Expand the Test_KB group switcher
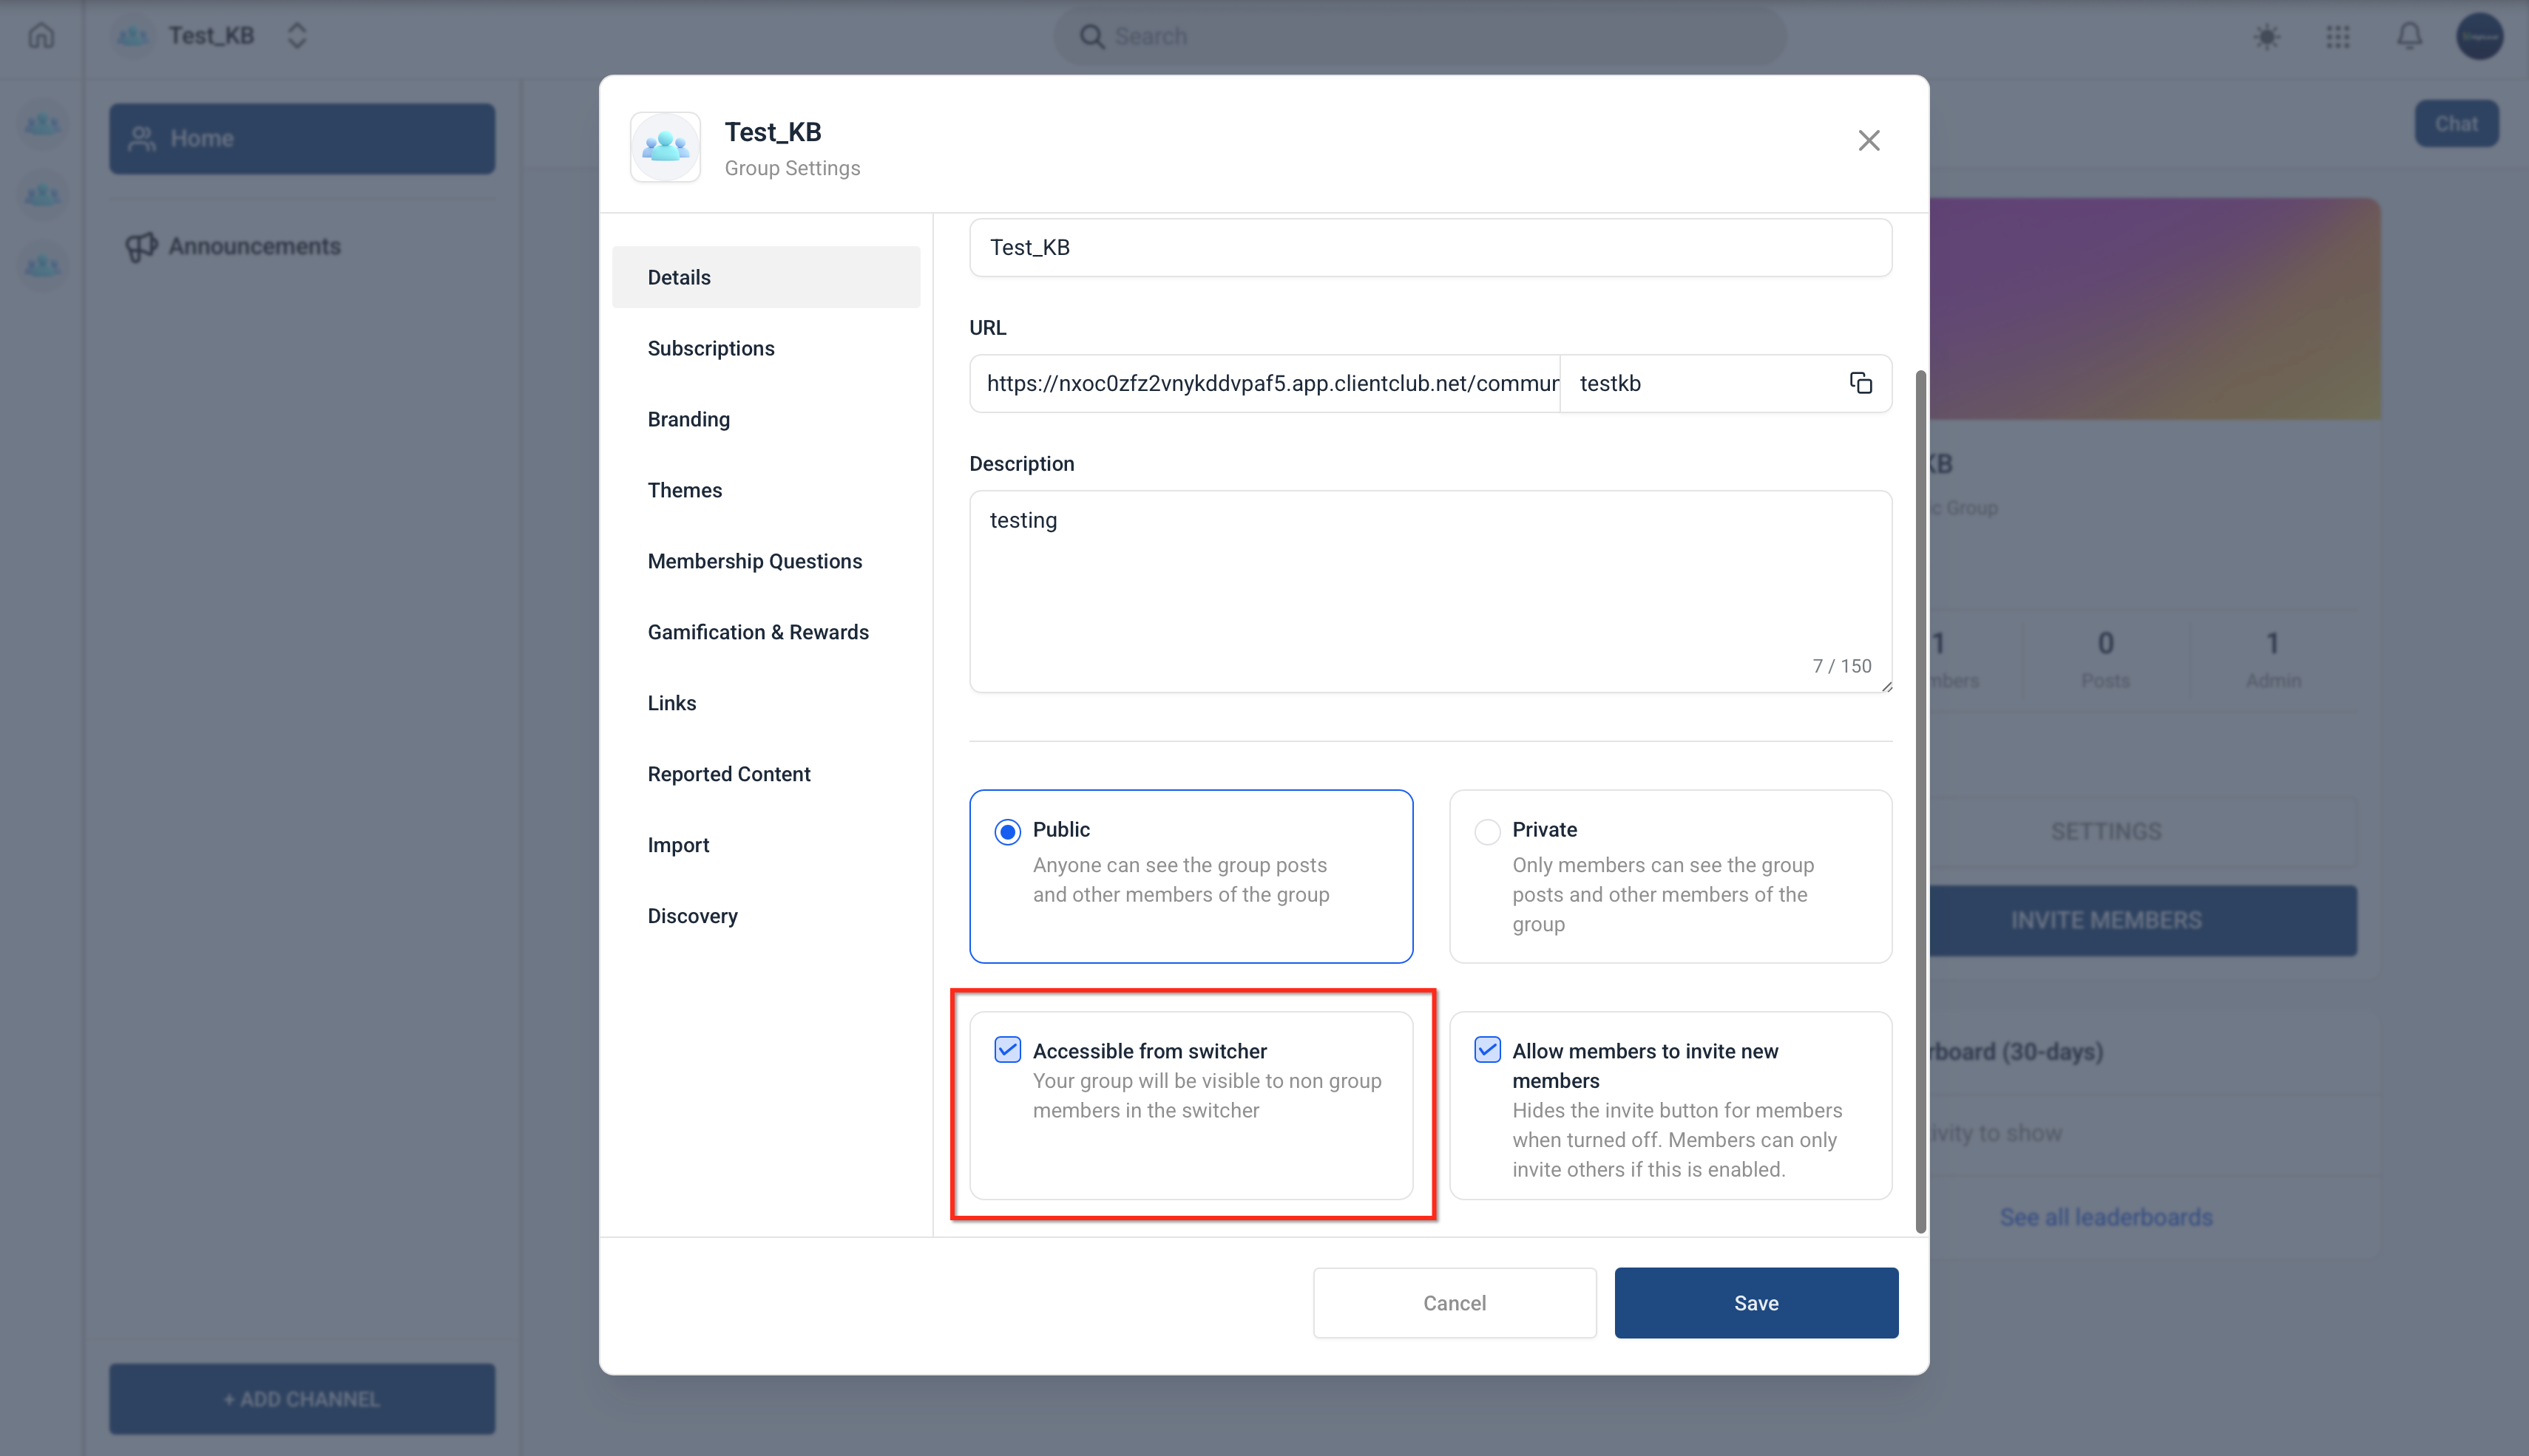 coord(296,37)
